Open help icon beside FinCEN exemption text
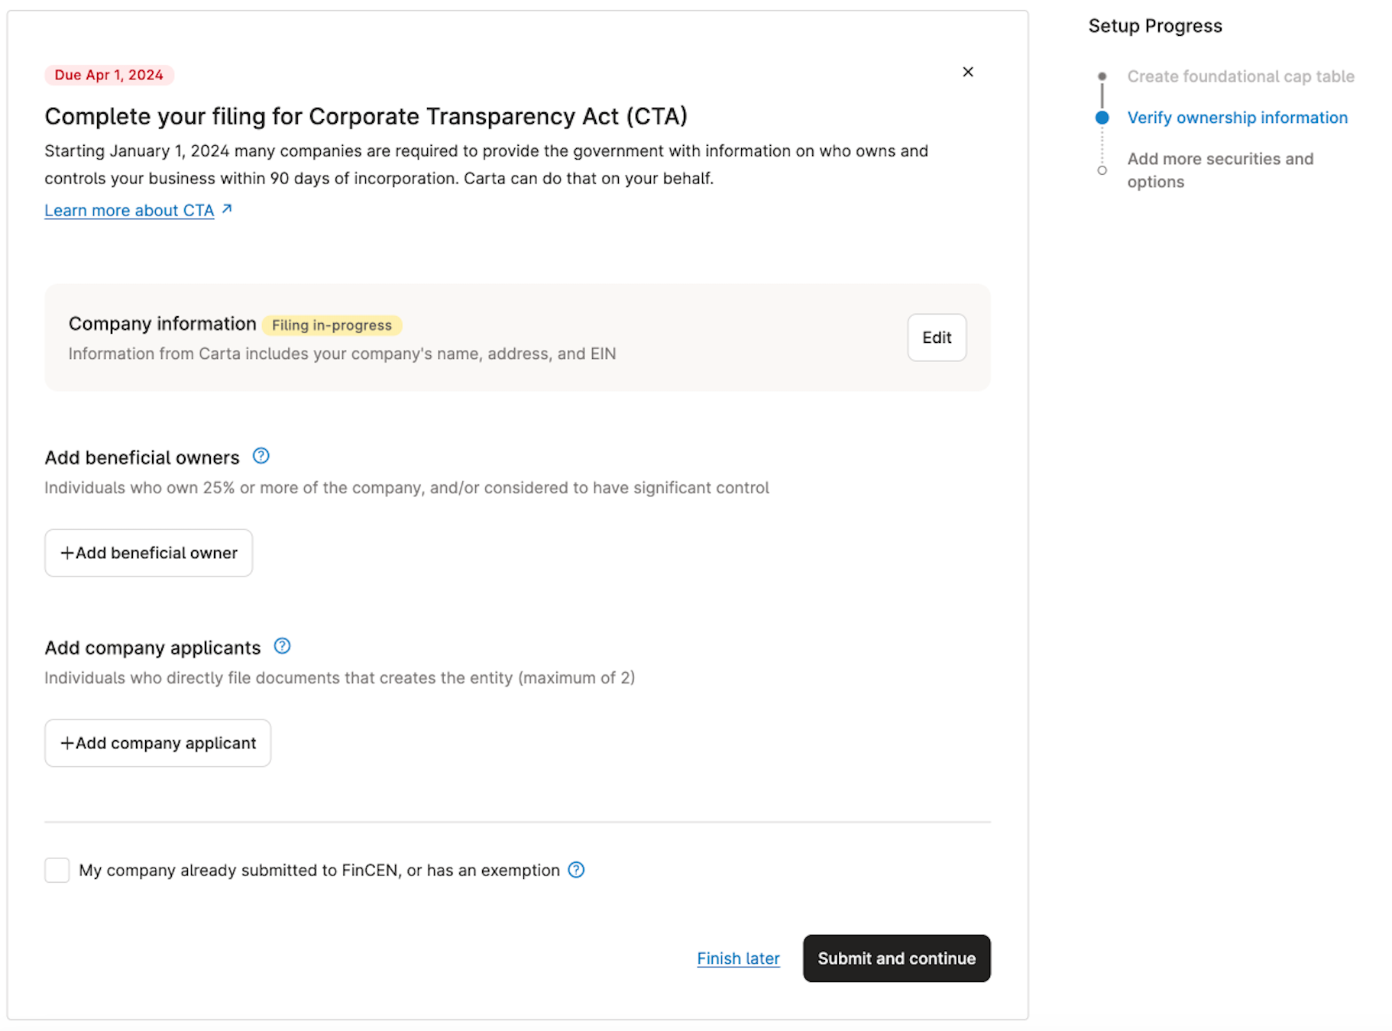The image size is (1392, 1031). (576, 870)
